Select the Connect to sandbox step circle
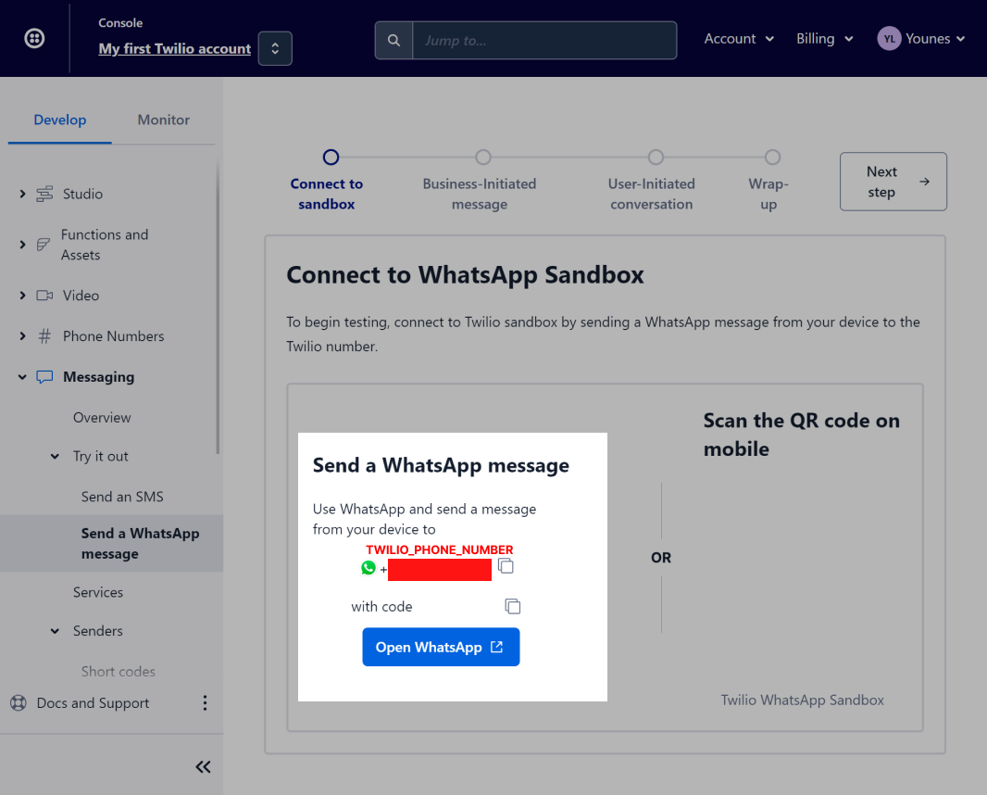 (x=331, y=157)
